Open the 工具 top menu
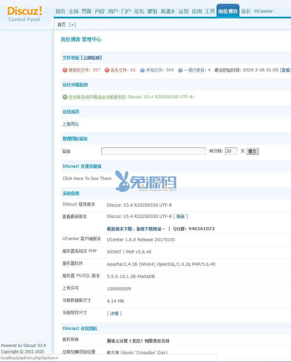Viewport: 291px width, 362px height. 210,11
